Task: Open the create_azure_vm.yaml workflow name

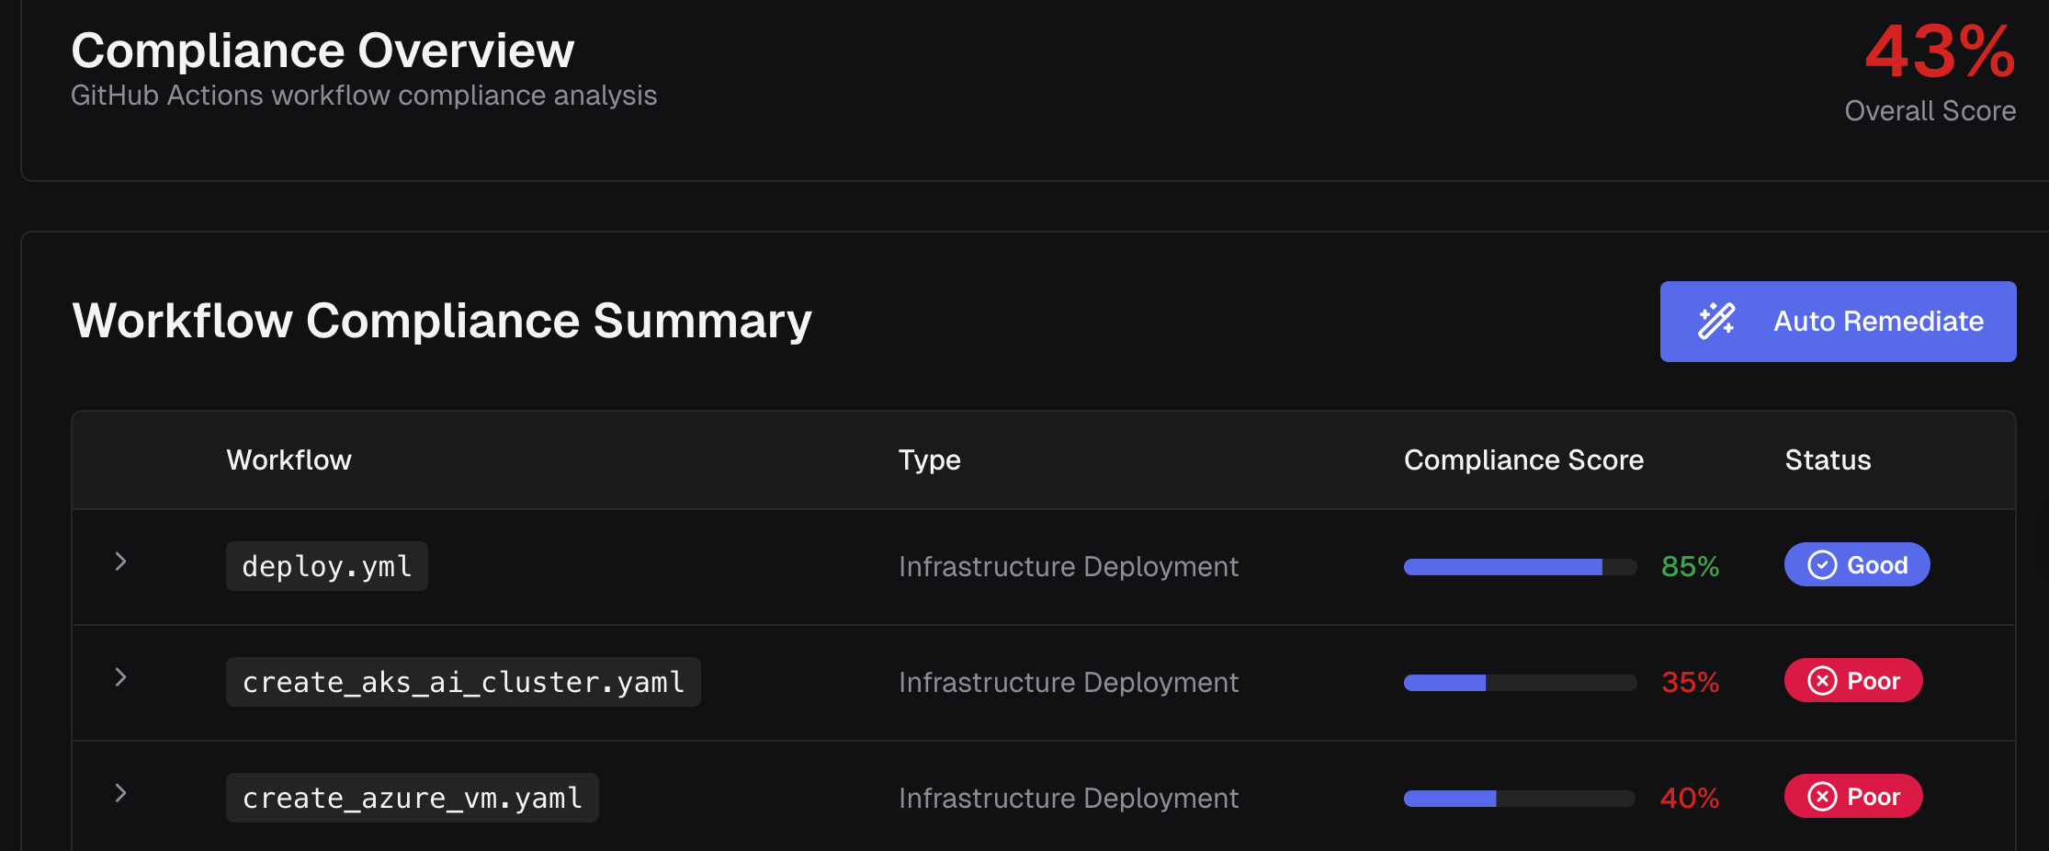Action: [x=412, y=798]
